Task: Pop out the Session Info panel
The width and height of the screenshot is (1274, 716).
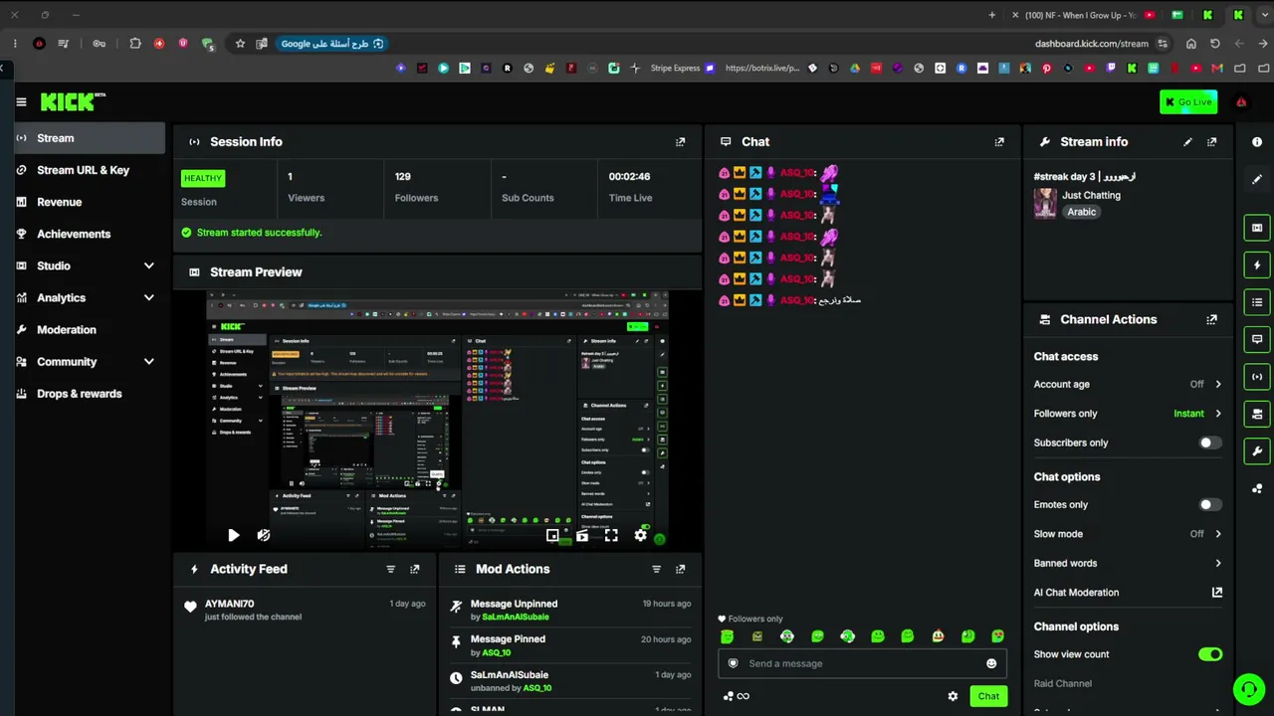Action: pyautogui.click(x=681, y=142)
